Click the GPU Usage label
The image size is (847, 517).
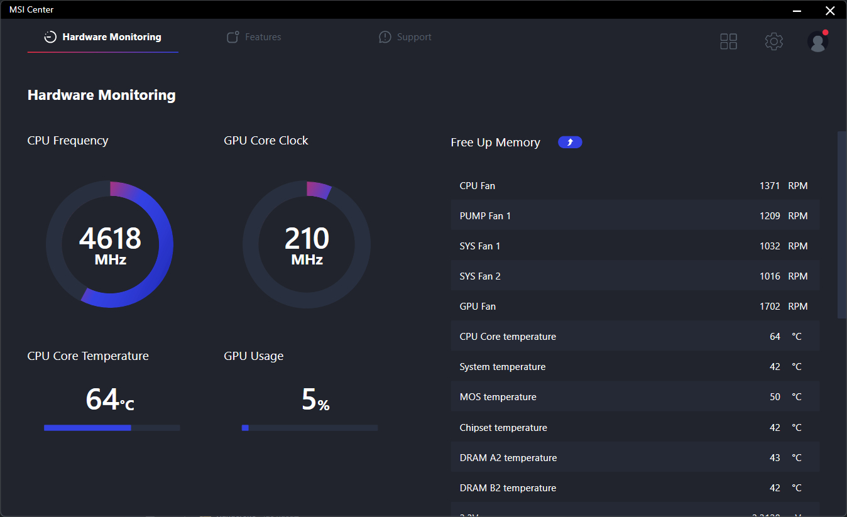253,356
